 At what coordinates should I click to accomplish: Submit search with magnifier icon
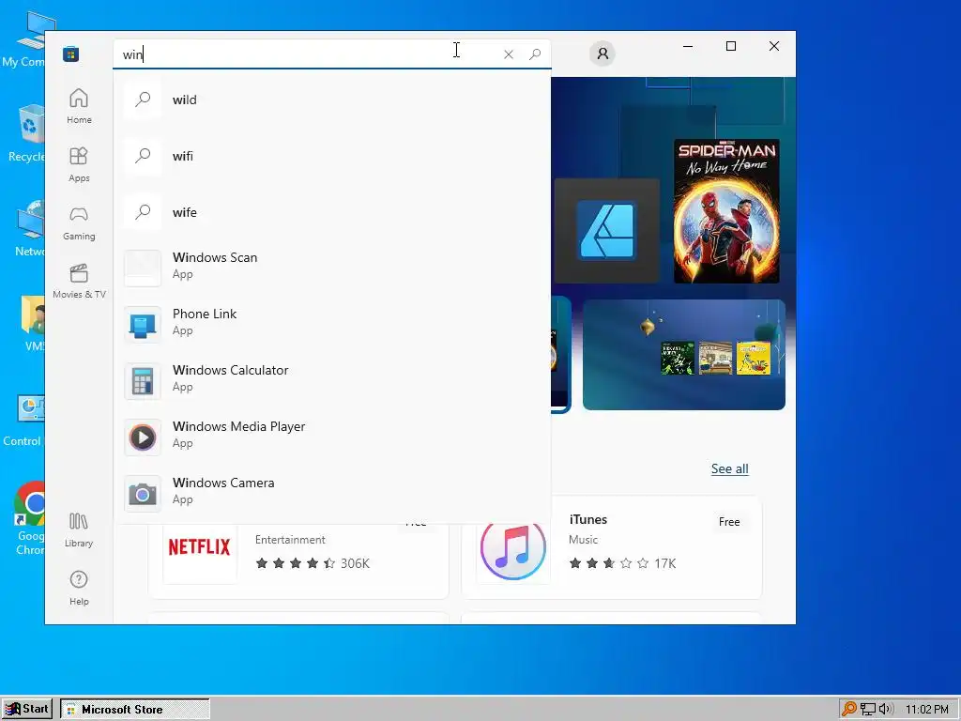pyautogui.click(x=534, y=54)
